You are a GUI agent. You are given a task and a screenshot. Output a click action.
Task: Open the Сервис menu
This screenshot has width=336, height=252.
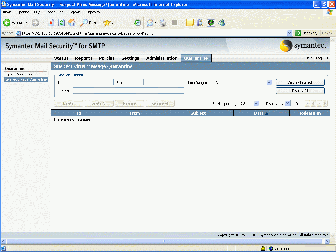tap(74, 12)
